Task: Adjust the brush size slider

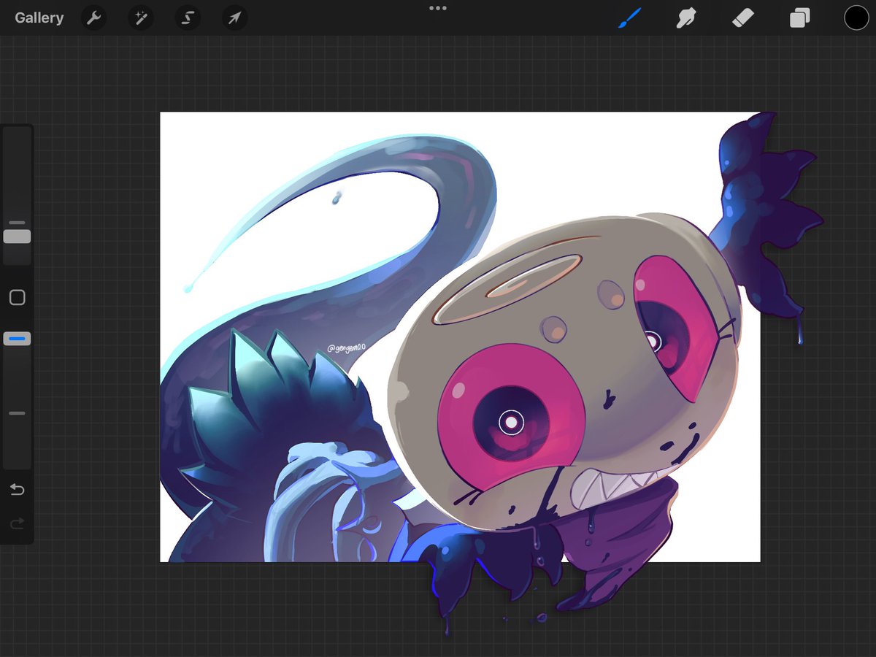Action: point(17,237)
